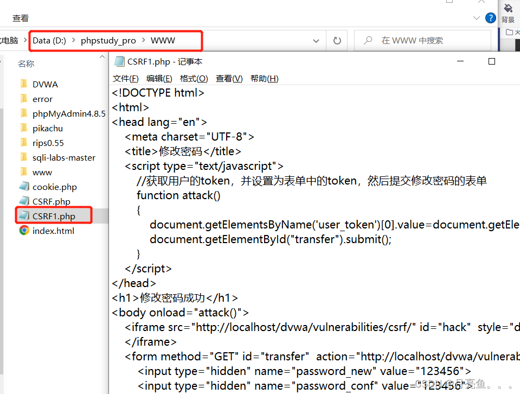This screenshot has height=394, width=520.
Task: Click the search magnifier icon
Action: [x=368, y=41]
